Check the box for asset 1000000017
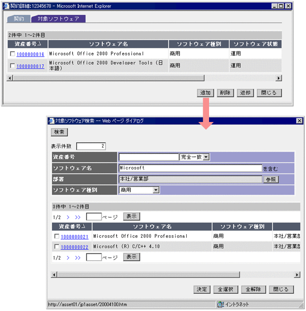 13,66
